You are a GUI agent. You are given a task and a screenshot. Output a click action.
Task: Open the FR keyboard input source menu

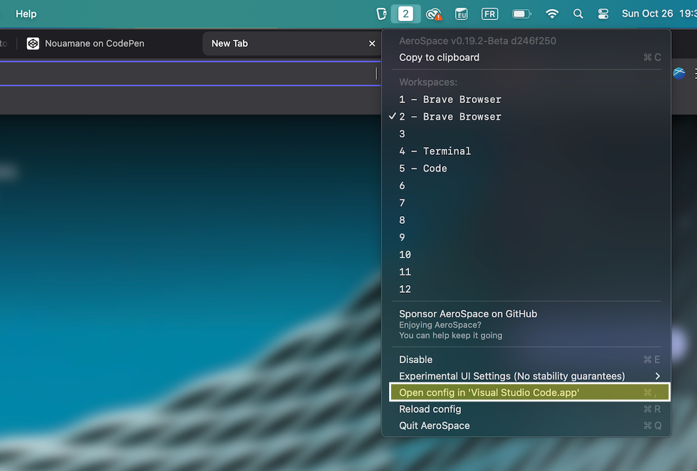(490, 14)
